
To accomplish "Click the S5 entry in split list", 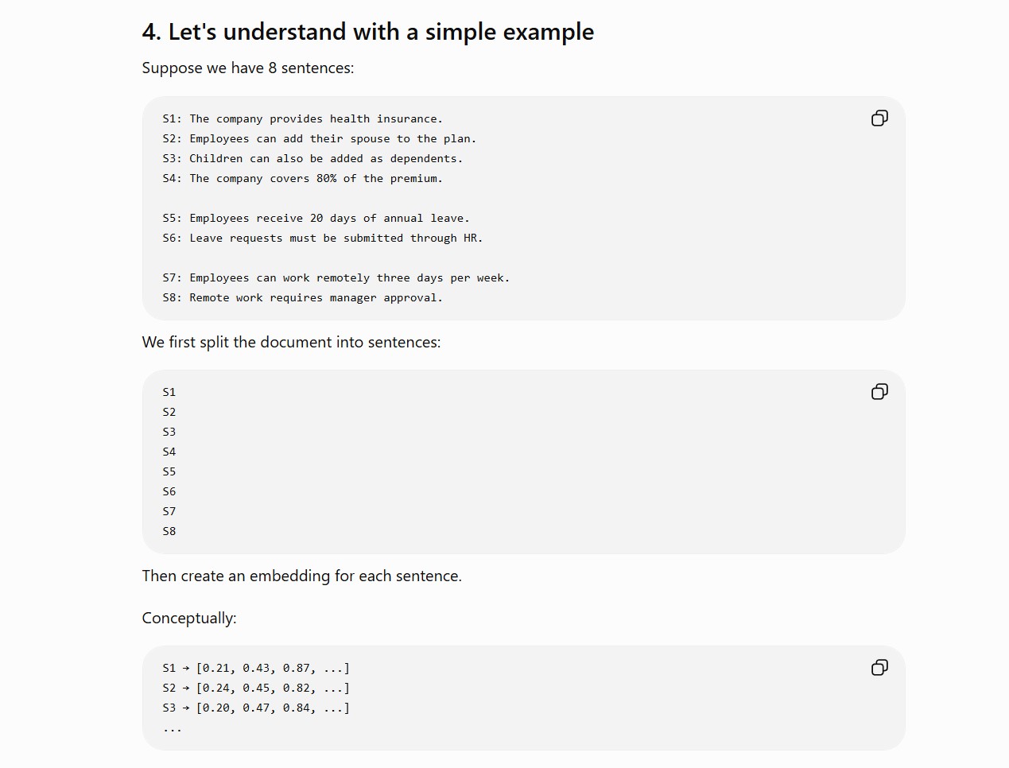I will click(x=169, y=472).
